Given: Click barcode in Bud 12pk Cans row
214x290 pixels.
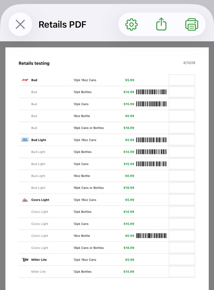Looking at the screenshot, I should tap(152, 104).
